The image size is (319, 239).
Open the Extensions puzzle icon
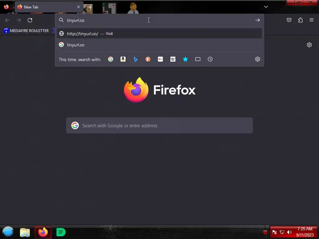pyautogui.click(x=300, y=20)
